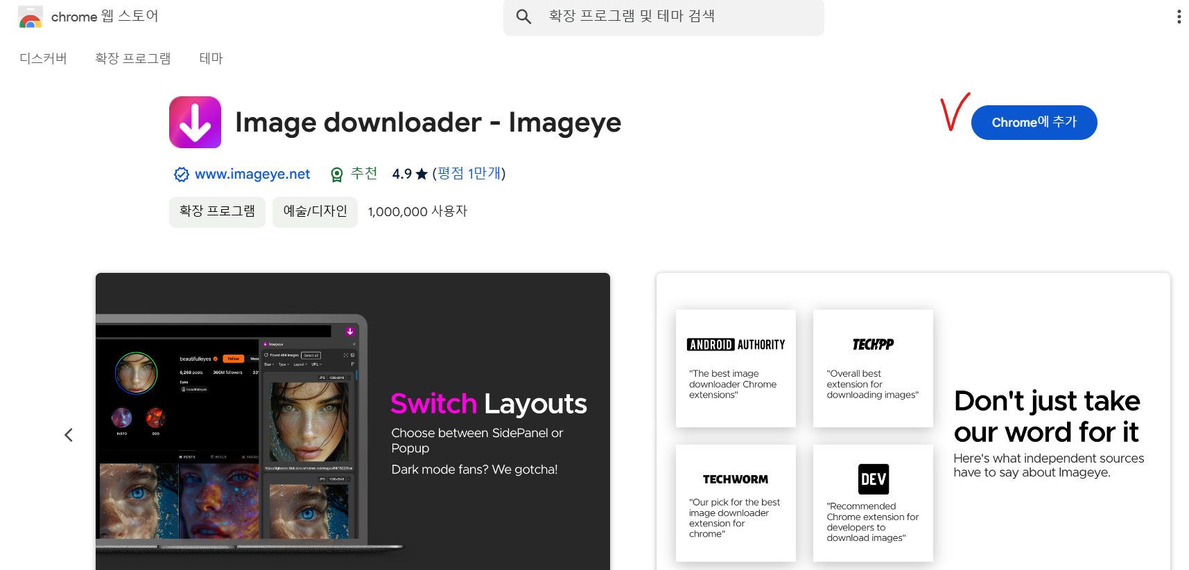
Task: Click 'Dark mode fans? We gotcha!' text
Action: click(x=474, y=470)
